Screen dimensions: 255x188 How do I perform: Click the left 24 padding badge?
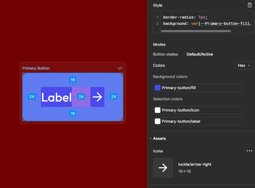pos(32,96)
